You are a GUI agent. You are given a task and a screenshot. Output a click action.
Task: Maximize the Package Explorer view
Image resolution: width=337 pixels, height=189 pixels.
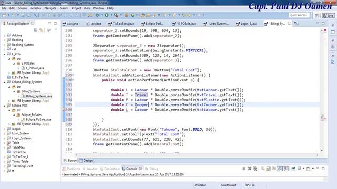(x=55, y=23)
